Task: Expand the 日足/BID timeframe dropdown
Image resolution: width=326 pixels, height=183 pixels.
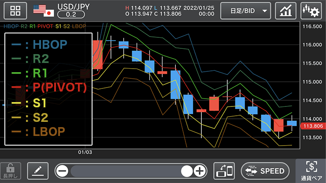Action: [x=245, y=11]
